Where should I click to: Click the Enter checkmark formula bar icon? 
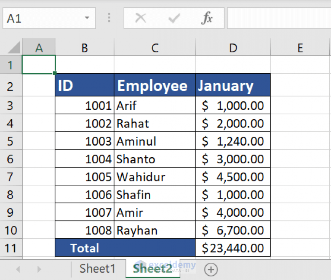click(x=174, y=18)
